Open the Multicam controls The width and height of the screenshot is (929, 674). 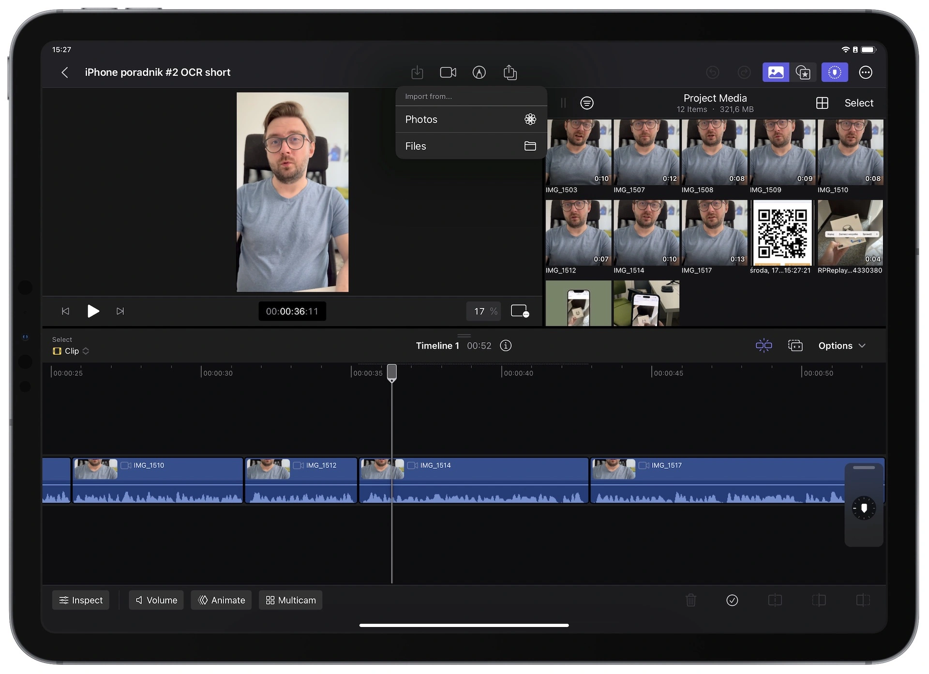[x=291, y=600]
